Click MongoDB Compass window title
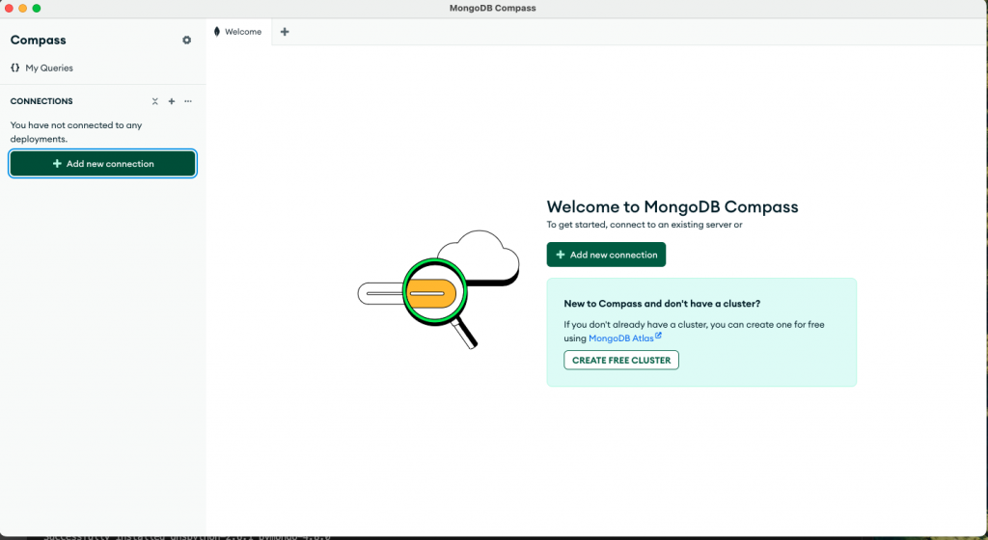Image resolution: width=988 pixels, height=540 pixels. 493,8
